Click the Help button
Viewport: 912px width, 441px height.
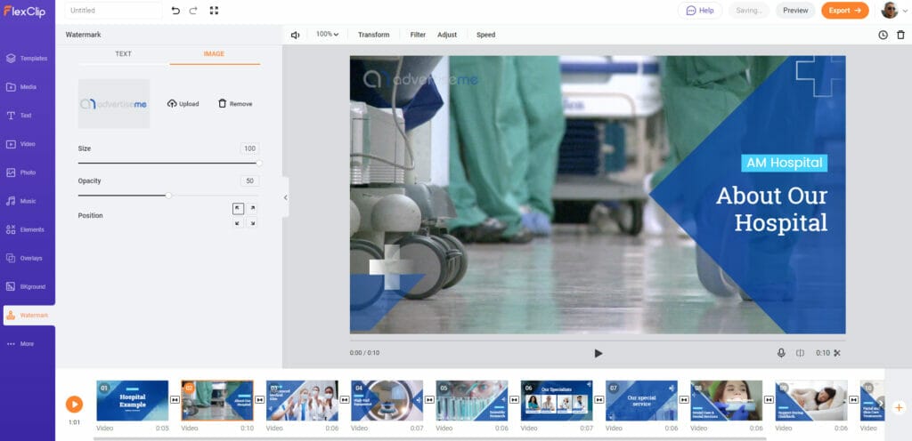700,11
